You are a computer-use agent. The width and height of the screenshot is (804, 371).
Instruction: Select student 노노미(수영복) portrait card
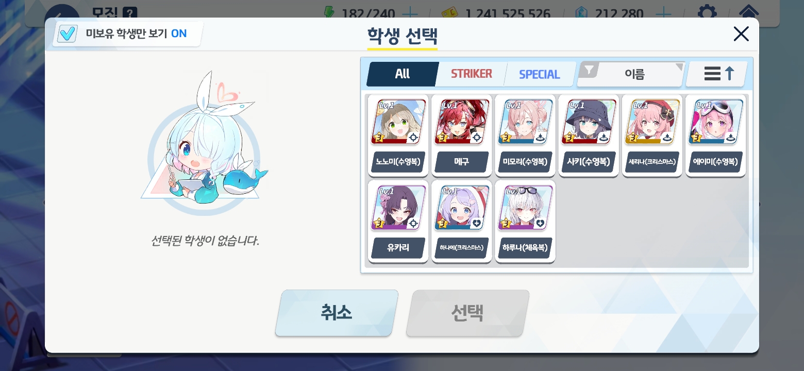[x=398, y=136]
